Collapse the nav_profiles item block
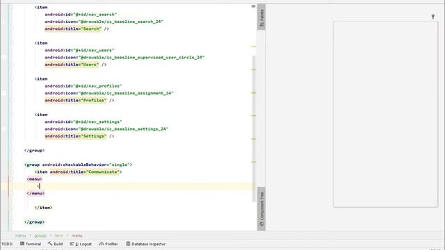445x250 pixels. coord(12,78)
